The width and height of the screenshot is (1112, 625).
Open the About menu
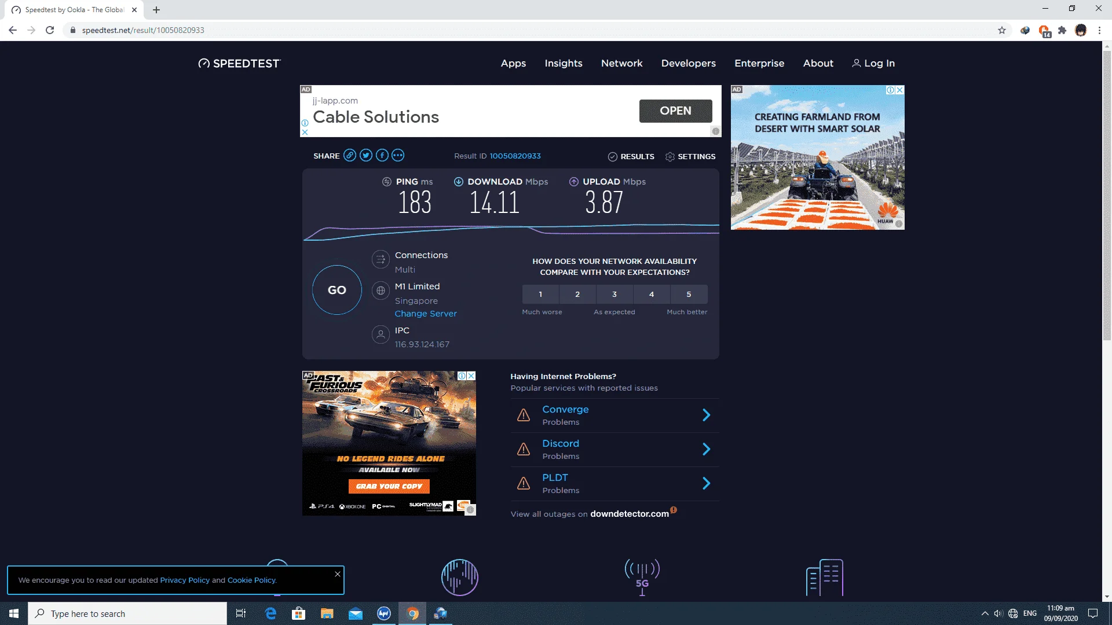[818, 63]
